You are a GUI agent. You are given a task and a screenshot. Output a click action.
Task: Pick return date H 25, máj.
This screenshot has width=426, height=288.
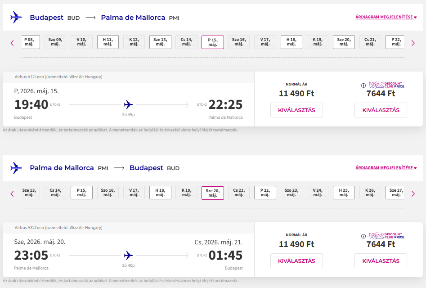pos(344,193)
